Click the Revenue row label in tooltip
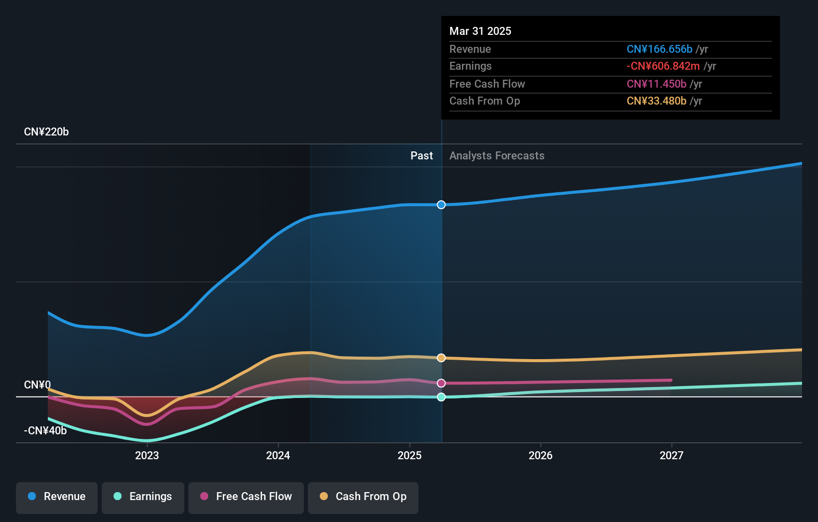Viewport: 818px width, 522px height. (x=470, y=49)
